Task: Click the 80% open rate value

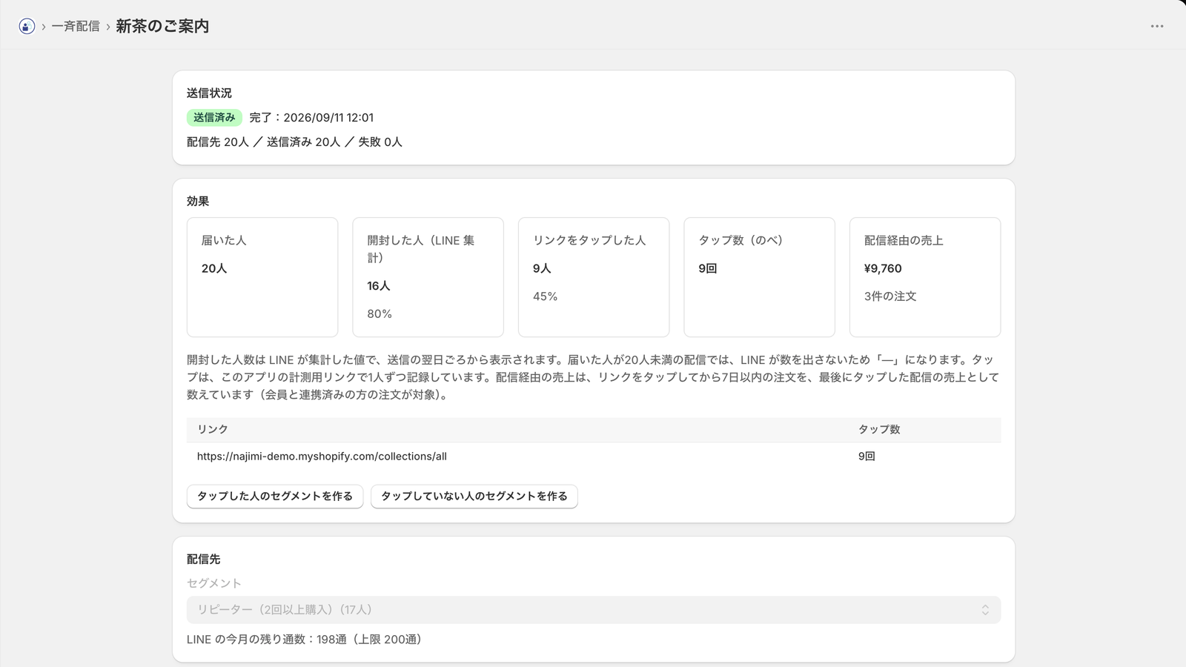Action: 380,313
